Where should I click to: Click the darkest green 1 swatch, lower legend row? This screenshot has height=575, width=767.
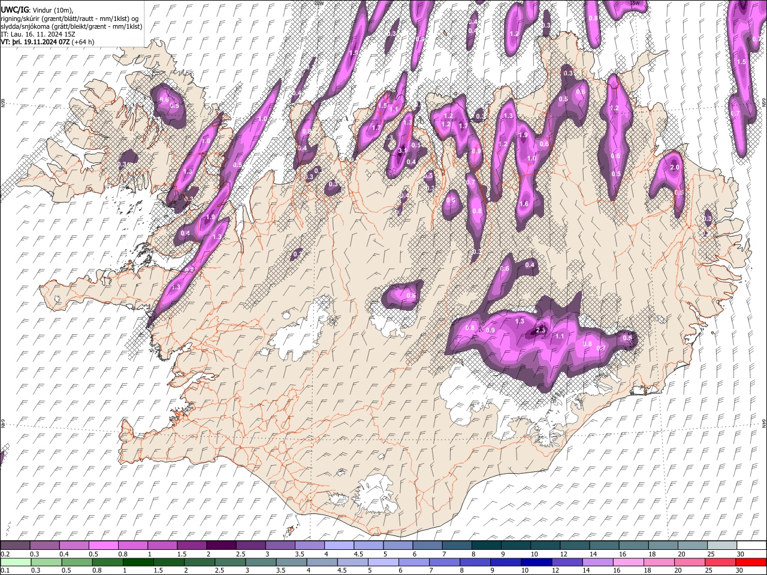[x=138, y=562]
